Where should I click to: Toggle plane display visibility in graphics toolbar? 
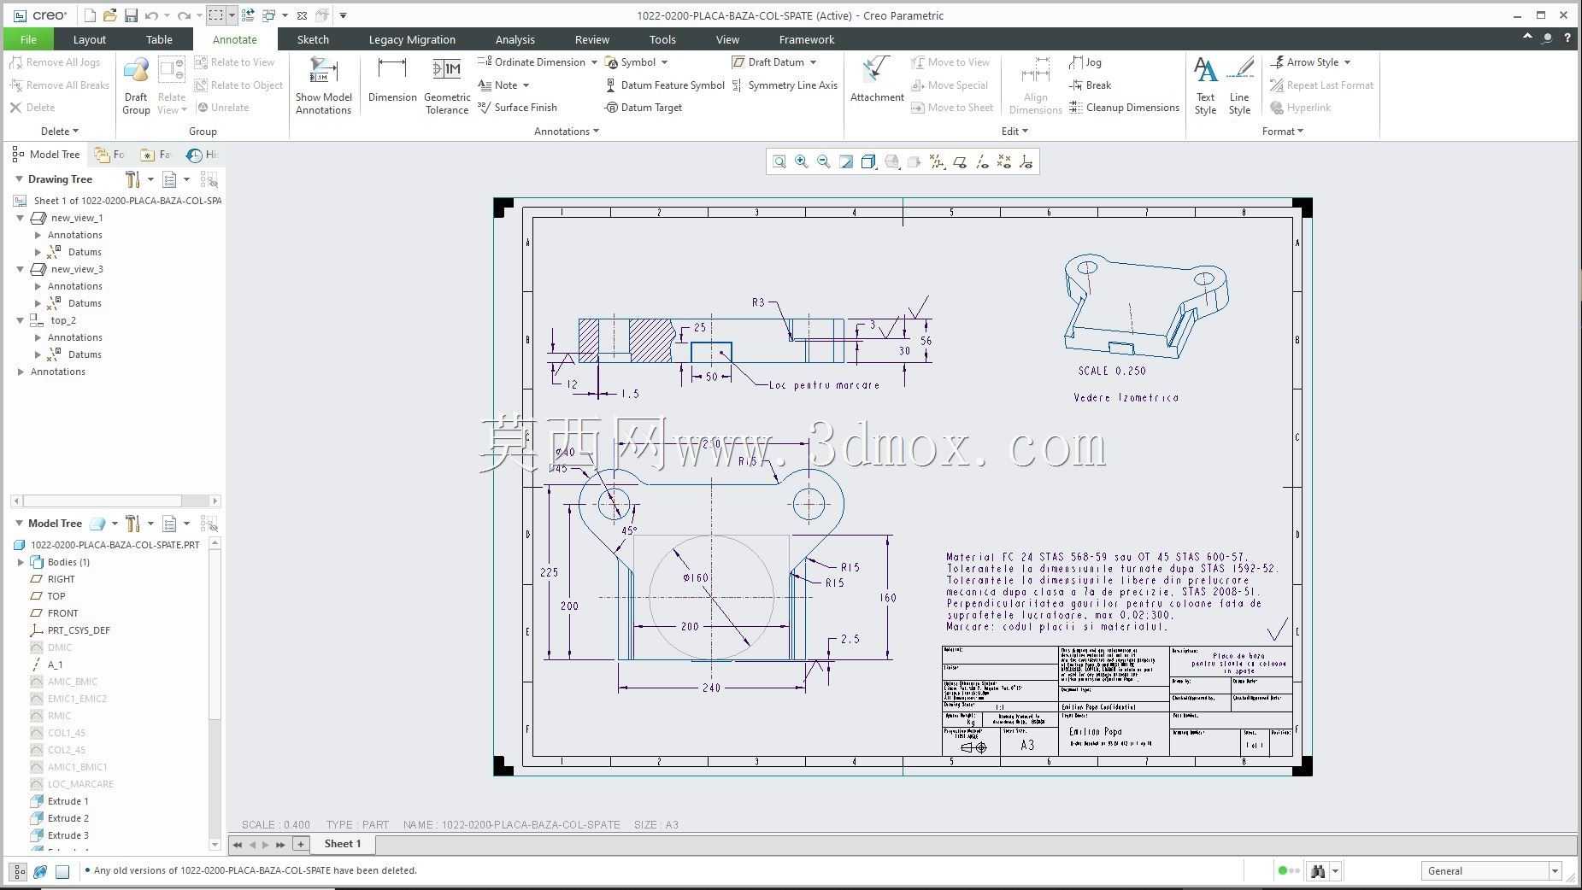960,161
